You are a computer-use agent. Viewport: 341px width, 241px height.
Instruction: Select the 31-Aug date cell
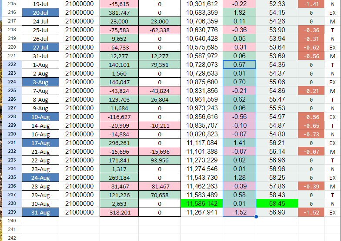point(40,212)
